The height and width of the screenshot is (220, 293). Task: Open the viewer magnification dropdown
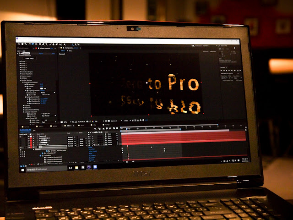click(67, 122)
